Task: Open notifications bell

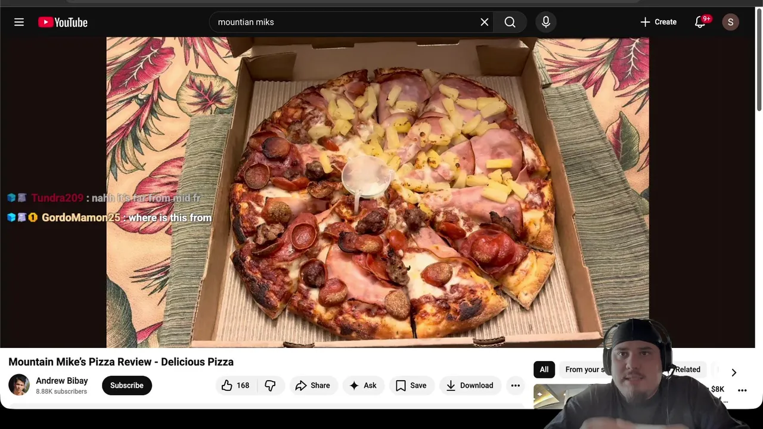Action: 700,22
